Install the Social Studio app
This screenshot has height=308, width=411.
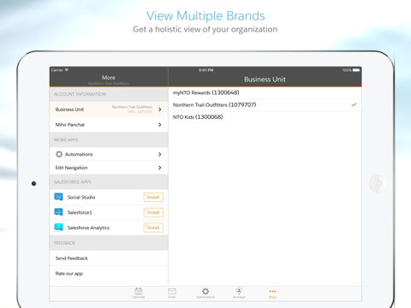pyautogui.click(x=153, y=197)
